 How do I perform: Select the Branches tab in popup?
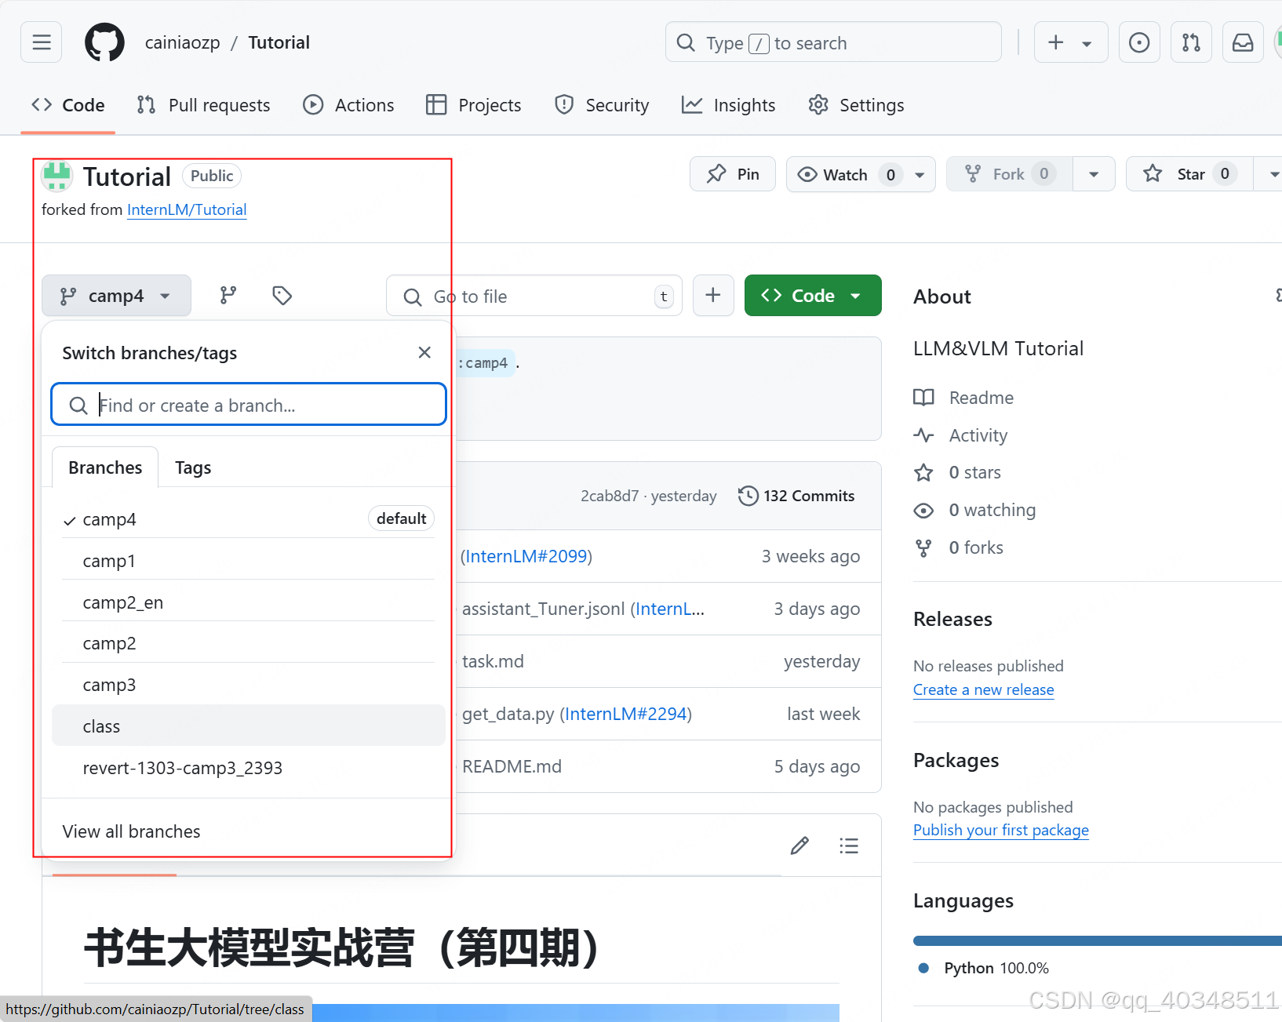(105, 467)
